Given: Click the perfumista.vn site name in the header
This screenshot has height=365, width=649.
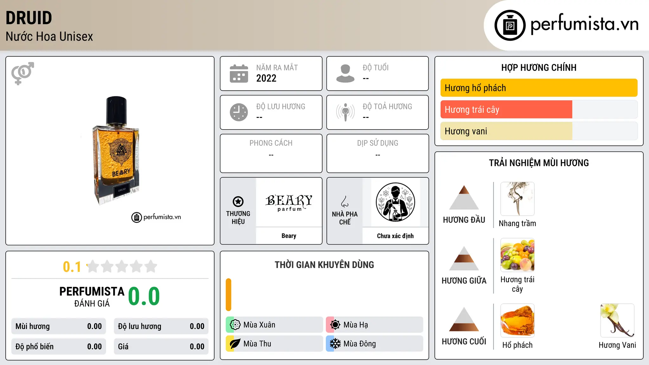Looking at the screenshot, I should [x=584, y=24].
